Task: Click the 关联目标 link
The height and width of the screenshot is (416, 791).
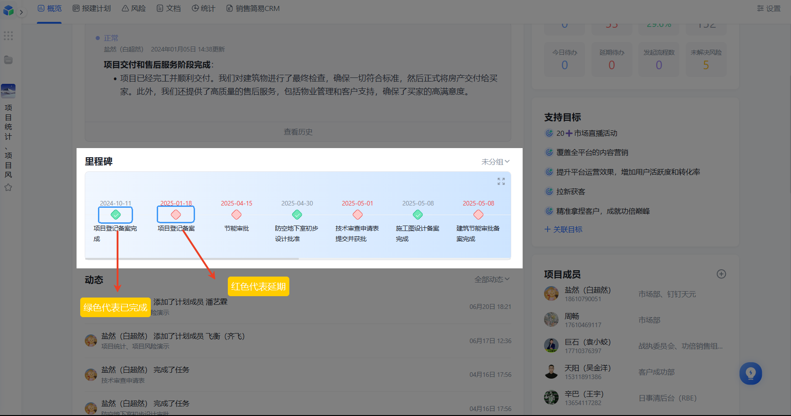Action: [564, 229]
